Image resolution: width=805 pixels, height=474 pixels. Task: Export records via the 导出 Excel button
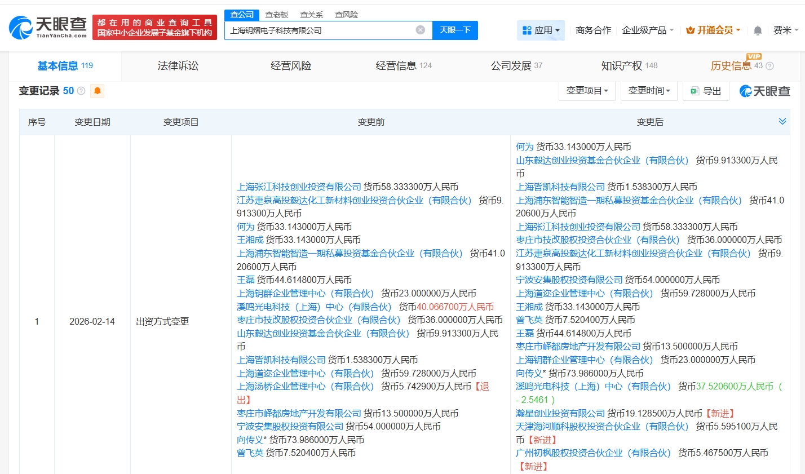[x=706, y=91]
